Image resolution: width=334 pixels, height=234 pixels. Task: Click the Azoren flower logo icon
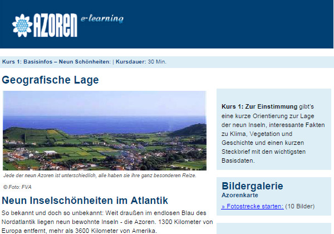click(22, 26)
